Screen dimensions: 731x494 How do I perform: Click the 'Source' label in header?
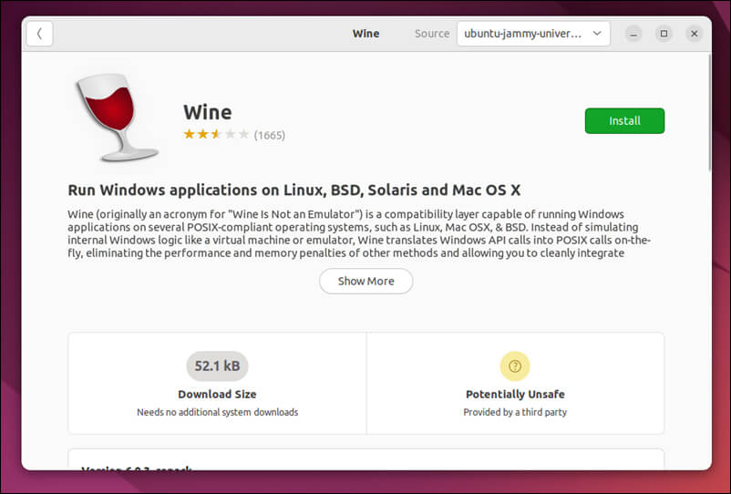point(432,34)
